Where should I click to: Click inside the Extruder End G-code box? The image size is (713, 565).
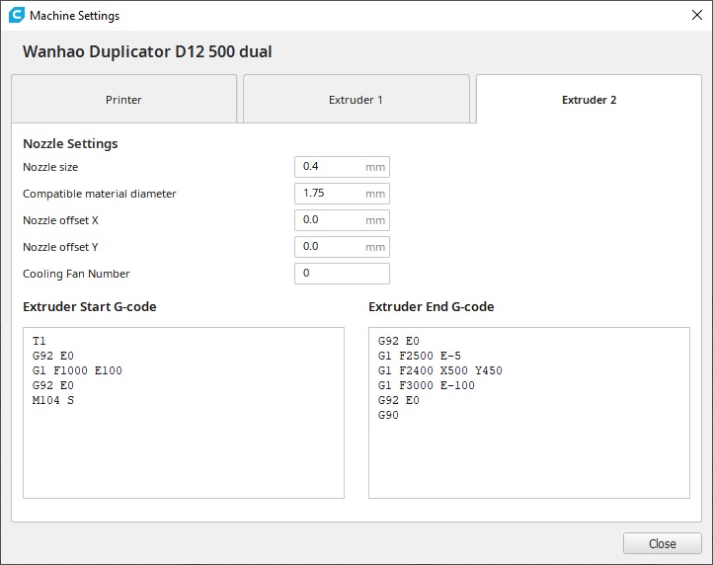pos(529,413)
